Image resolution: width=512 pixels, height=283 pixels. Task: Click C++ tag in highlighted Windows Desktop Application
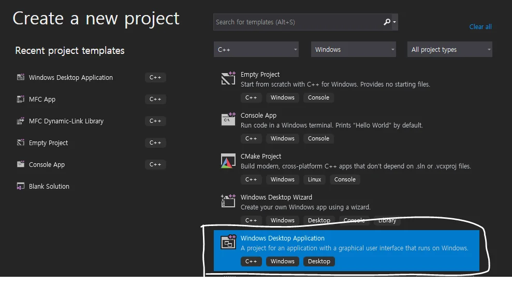point(251,261)
